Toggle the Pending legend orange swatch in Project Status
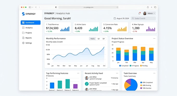 pyautogui.click(x=141, y=66)
